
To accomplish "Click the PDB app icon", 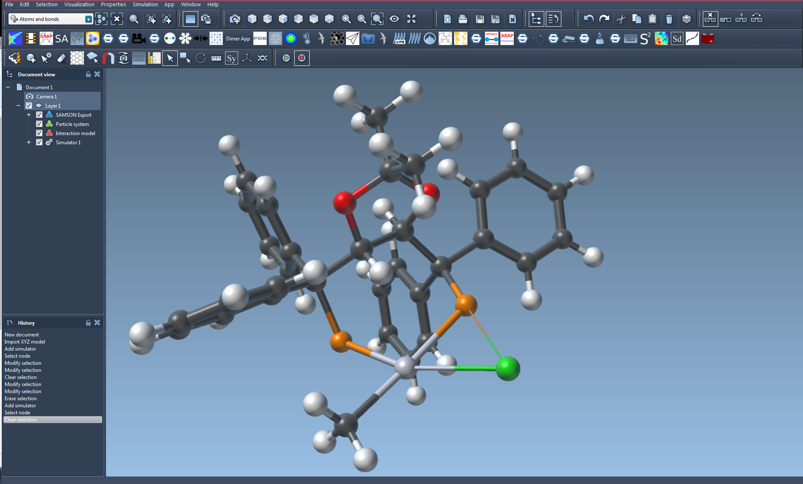I will [260, 39].
